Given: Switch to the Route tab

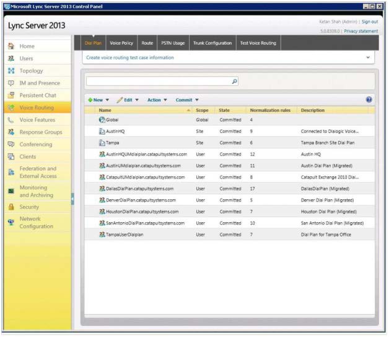Looking at the screenshot, I should pos(147,43).
